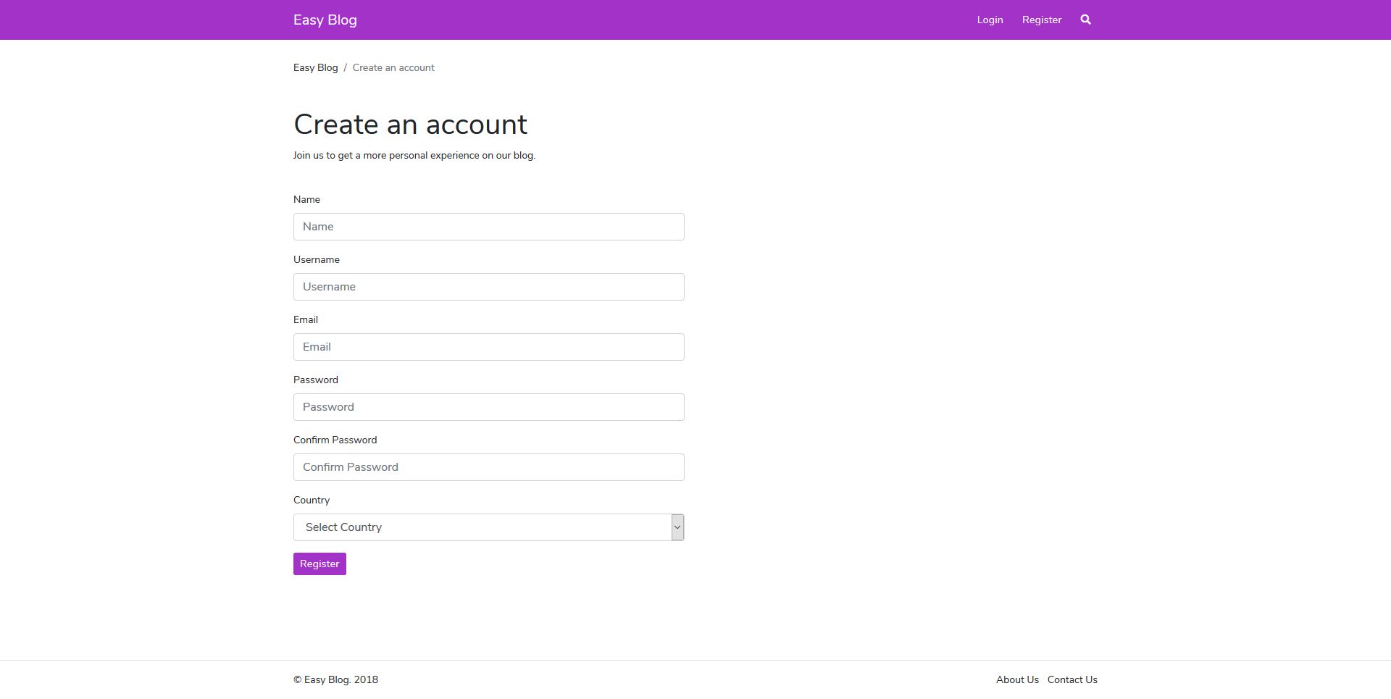Open the About Us footer link

pyautogui.click(x=1017, y=679)
